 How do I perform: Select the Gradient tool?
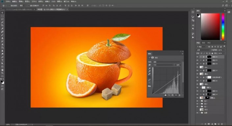[2, 48]
